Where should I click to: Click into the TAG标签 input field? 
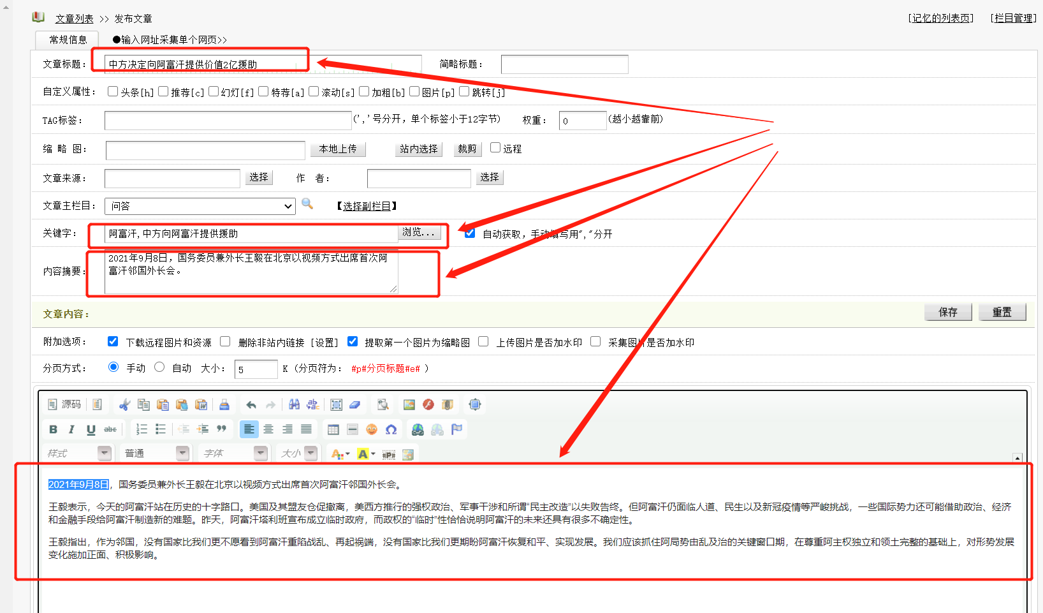(x=228, y=121)
